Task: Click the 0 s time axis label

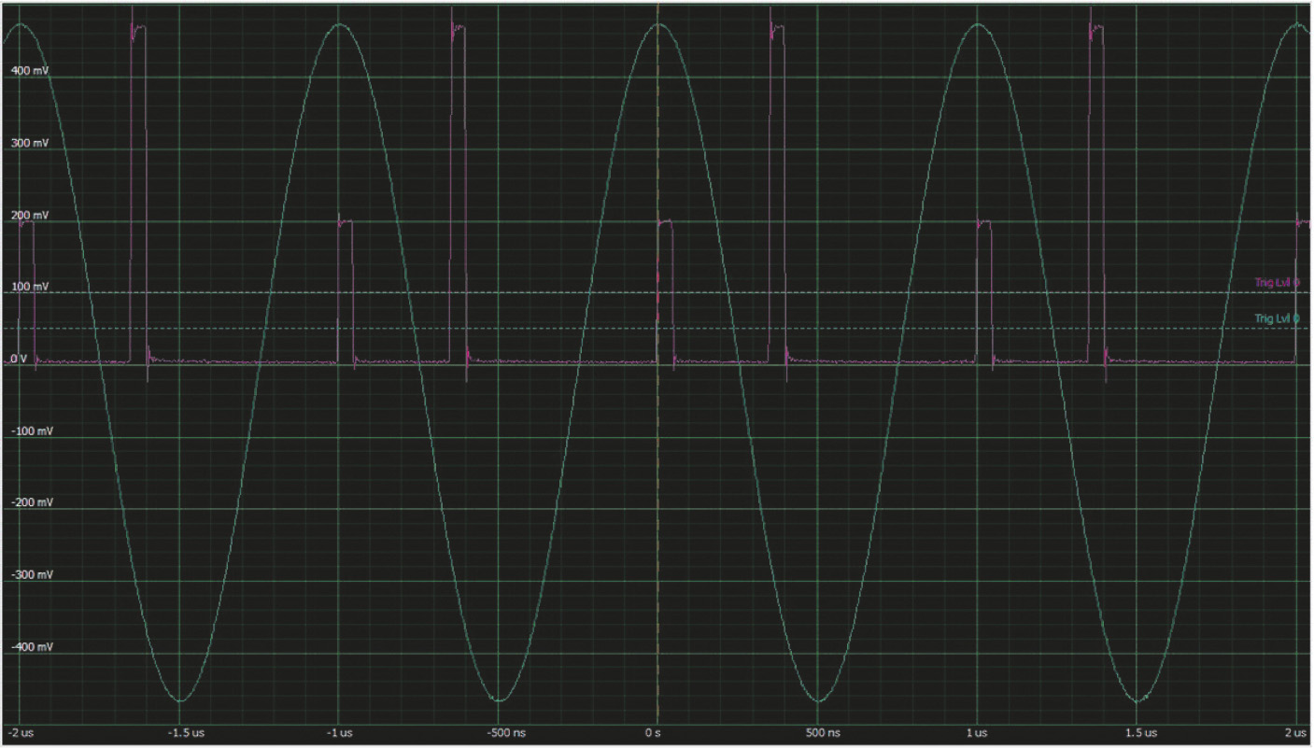Action: (x=654, y=734)
